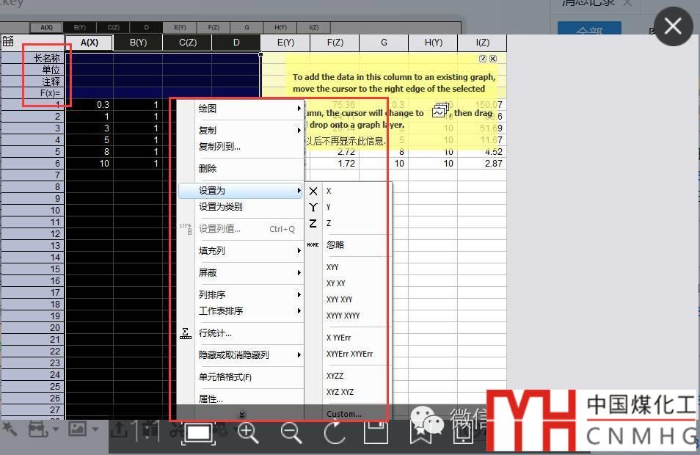Click the sigma icon beside 行统计

pos(185,333)
